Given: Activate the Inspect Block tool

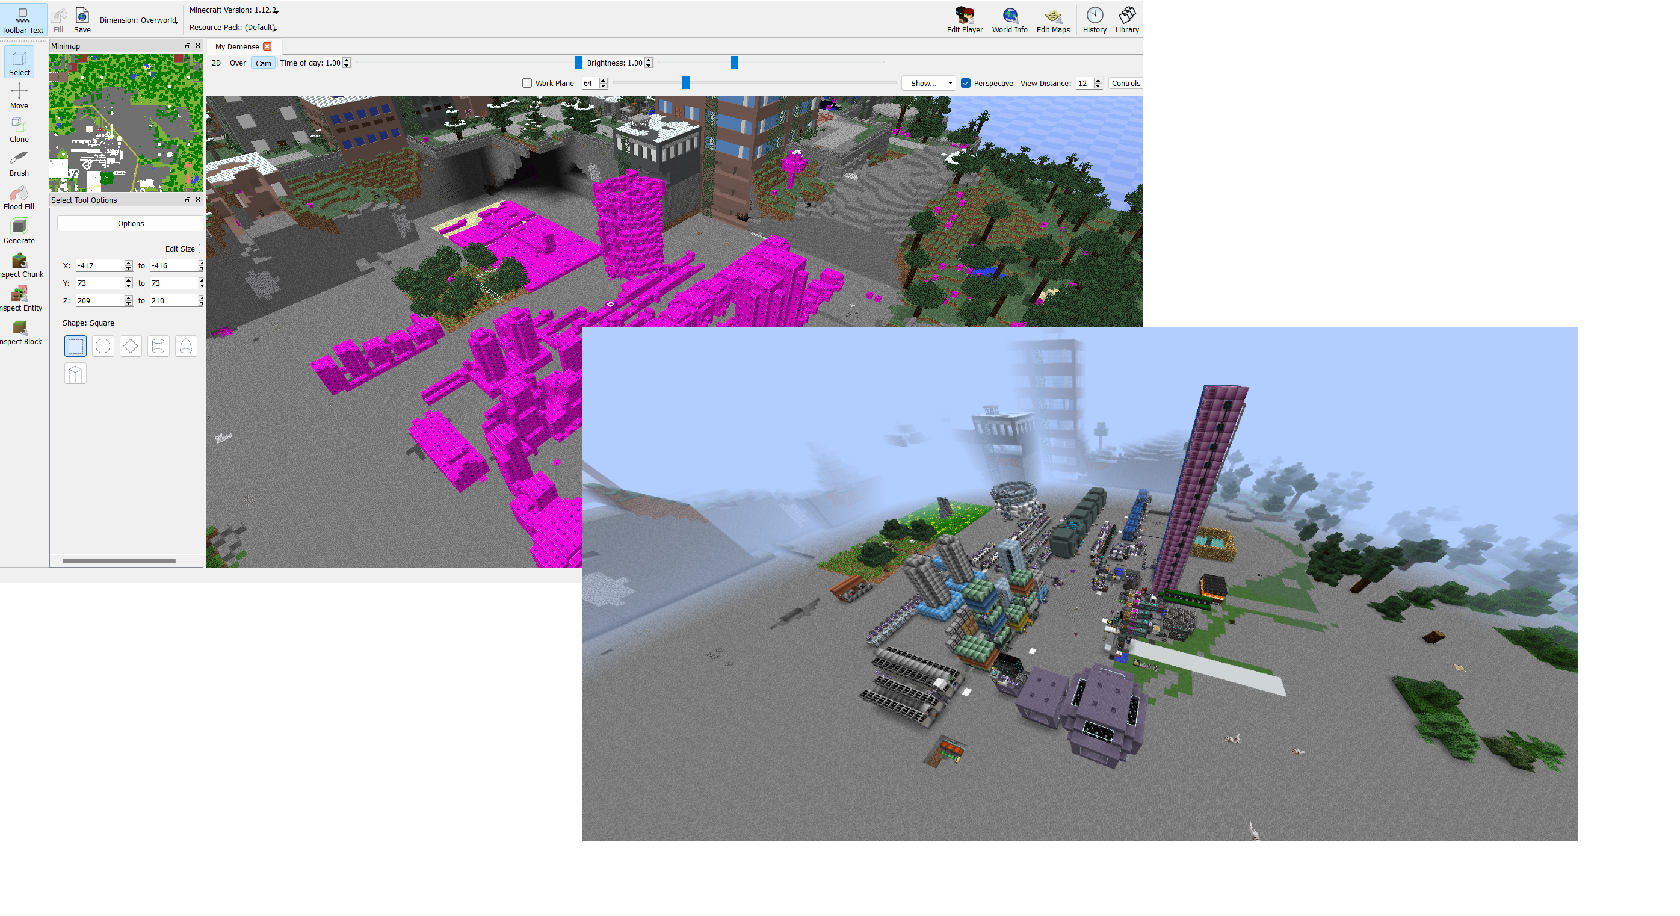Looking at the screenshot, I should point(20,332).
